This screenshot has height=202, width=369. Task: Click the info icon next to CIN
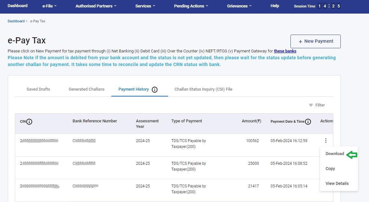[x=29, y=122]
